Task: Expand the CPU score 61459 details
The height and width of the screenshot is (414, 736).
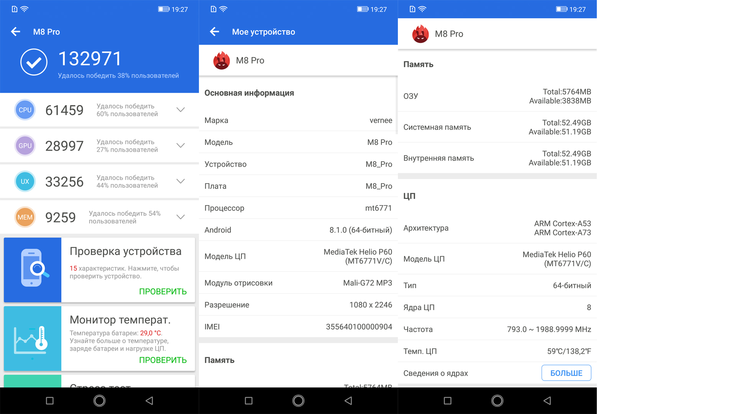Action: tap(181, 110)
